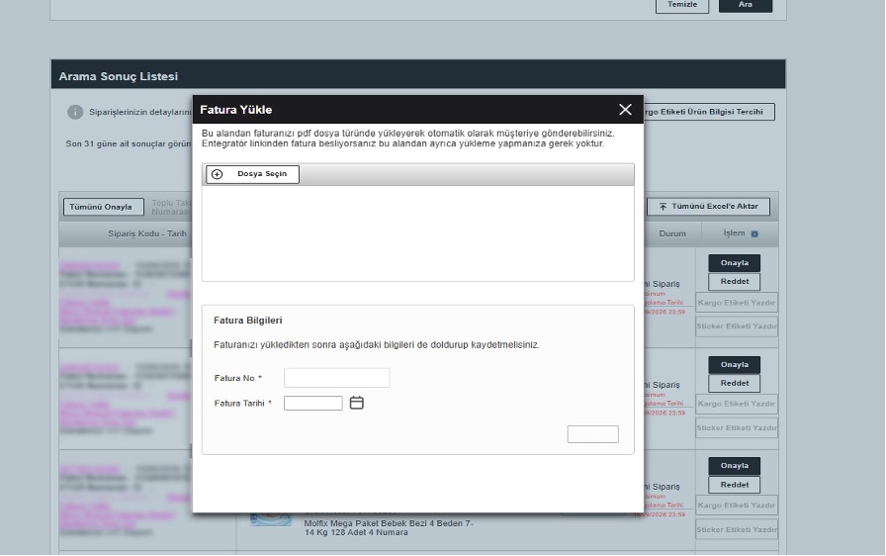Reject second order with Reddet
Viewport: 886px width, 556px height.
(735, 383)
